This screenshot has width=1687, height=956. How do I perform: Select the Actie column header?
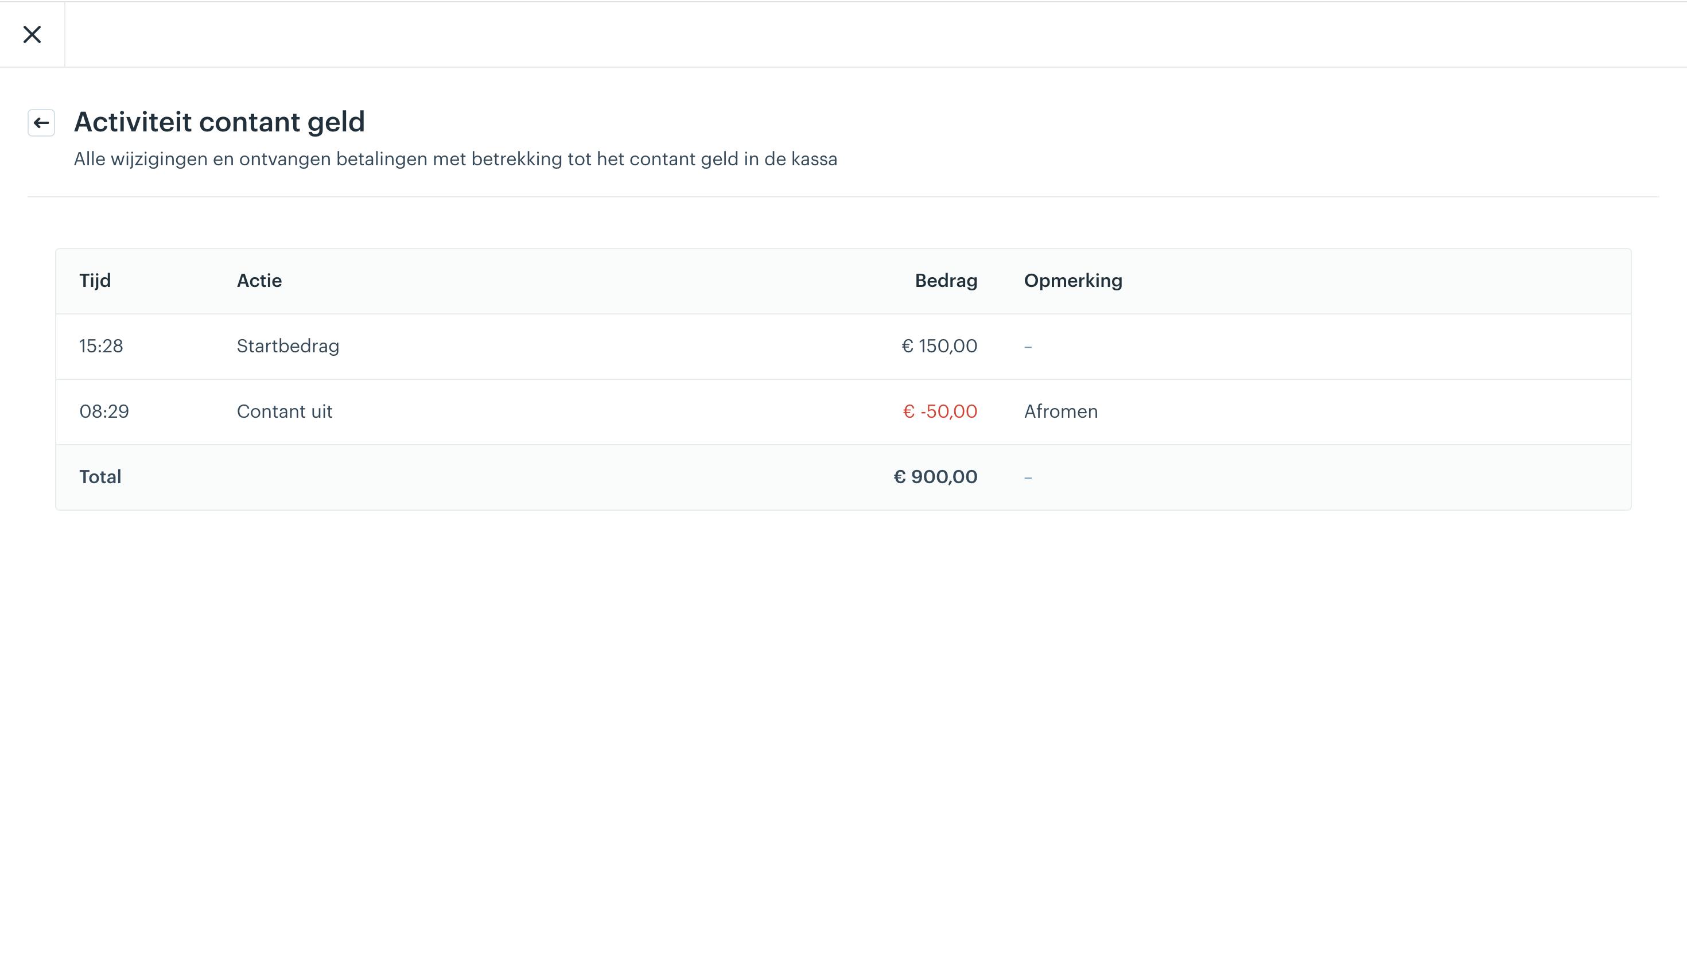[x=259, y=281]
